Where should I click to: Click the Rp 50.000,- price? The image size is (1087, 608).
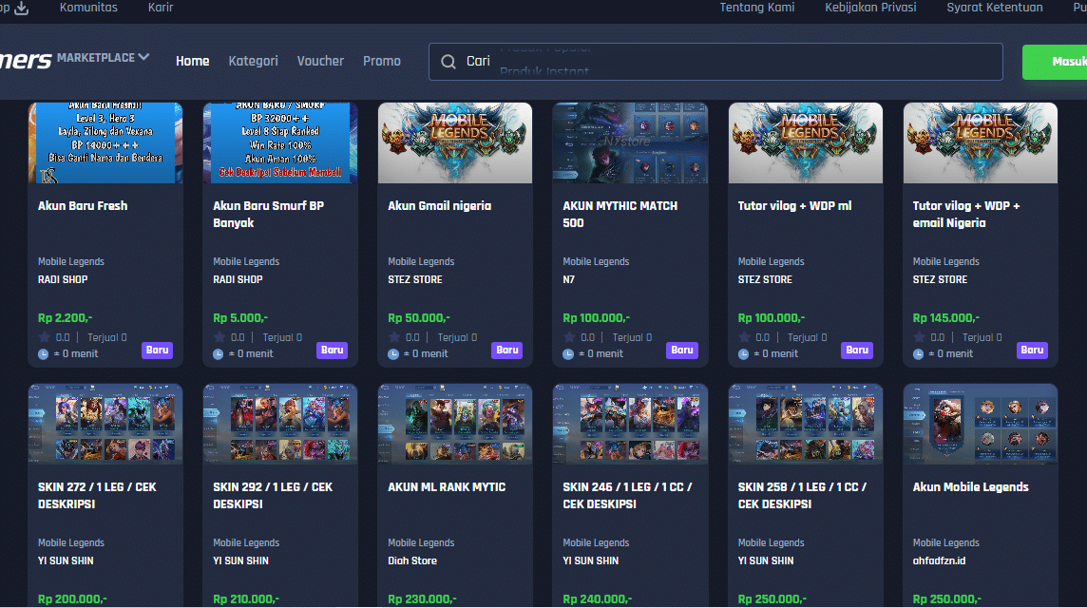coord(419,318)
